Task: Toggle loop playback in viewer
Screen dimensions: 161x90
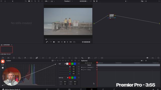Action: point(74,42)
